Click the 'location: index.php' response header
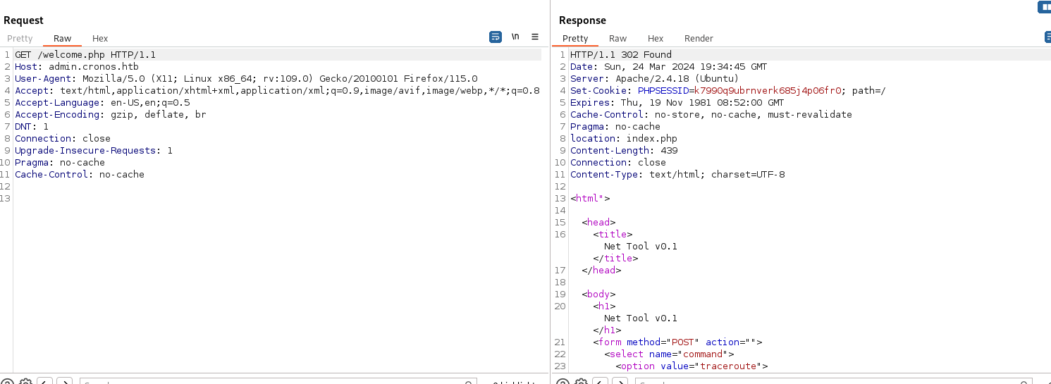 pyautogui.click(x=624, y=139)
